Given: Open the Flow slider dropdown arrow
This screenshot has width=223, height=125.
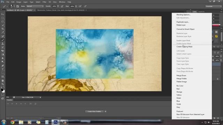Looking at the screenshot, I should (76, 6).
